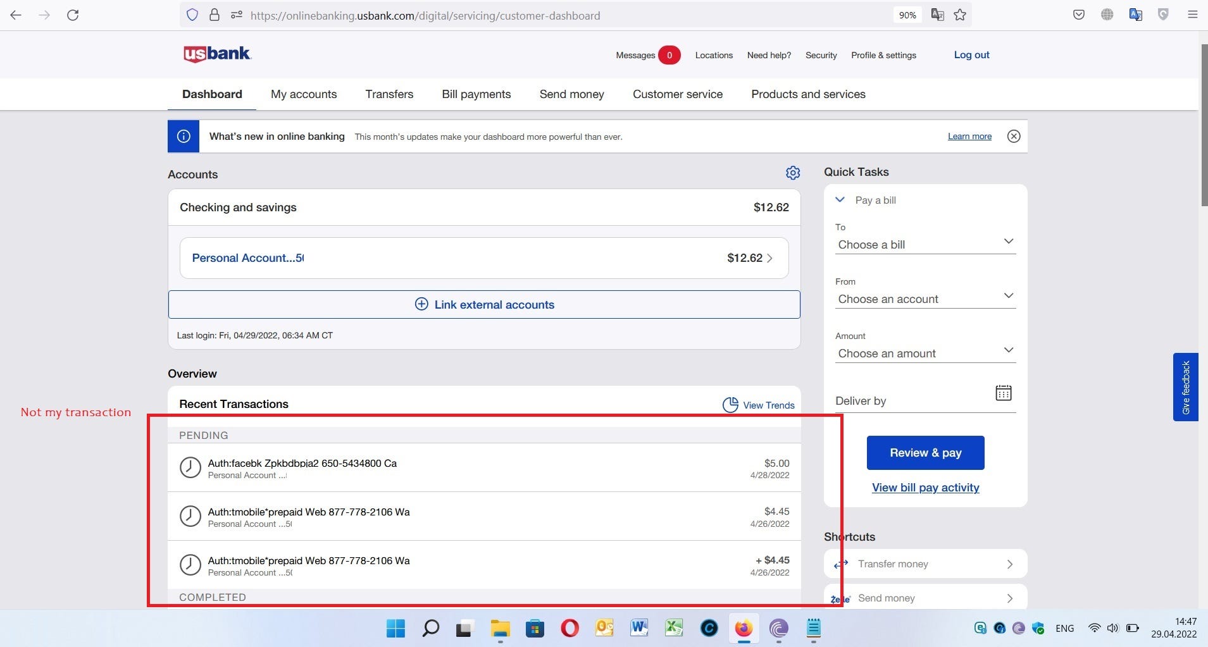Open the volume tray icon
This screenshot has width=1208, height=647.
pyautogui.click(x=1112, y=628)
